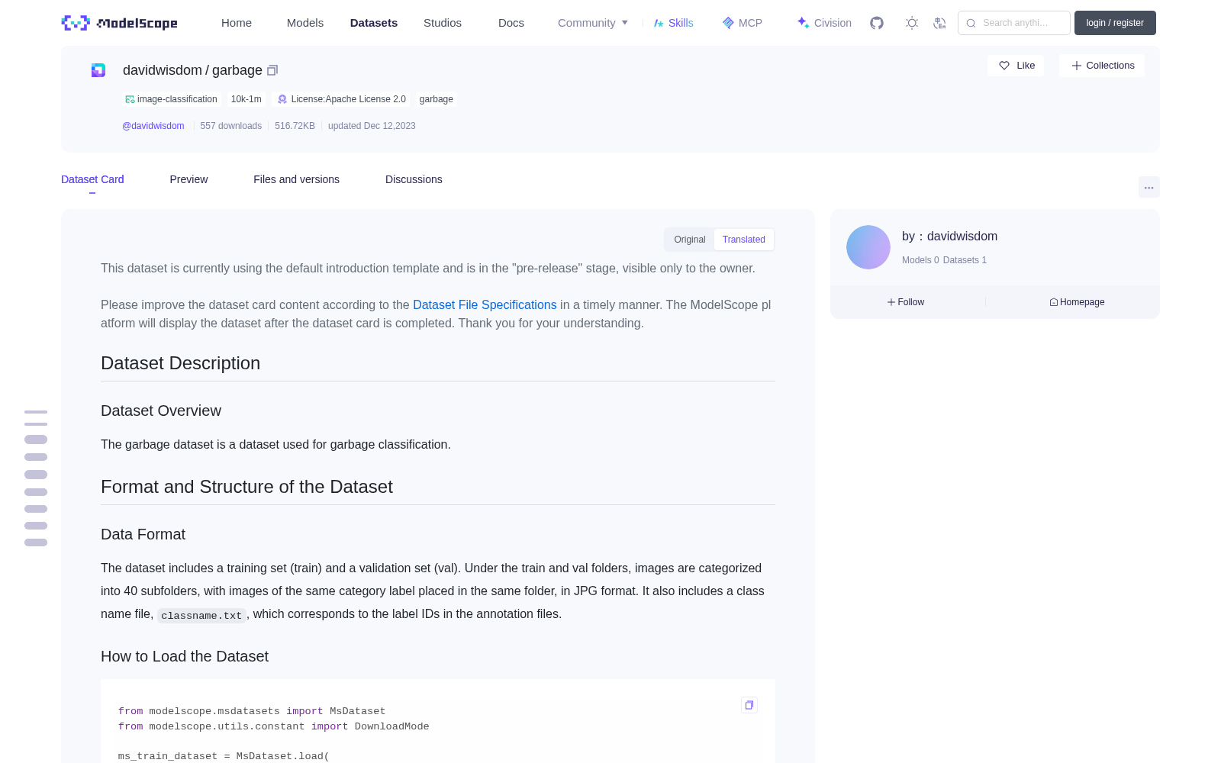Open the Files and versions tab
Image resolution: width=1221 pixels, height=763 pixels.
(x=296, y=179)
